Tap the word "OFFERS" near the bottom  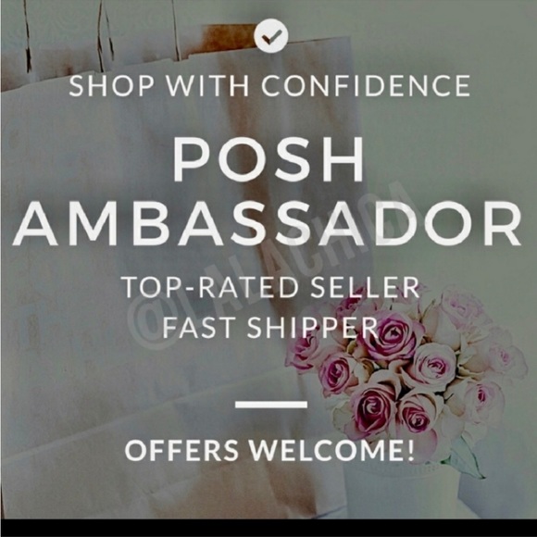[x=181, y=450]
